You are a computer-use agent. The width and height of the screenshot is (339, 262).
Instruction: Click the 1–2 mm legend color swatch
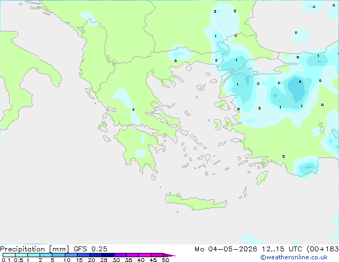[x=34, y=255]
